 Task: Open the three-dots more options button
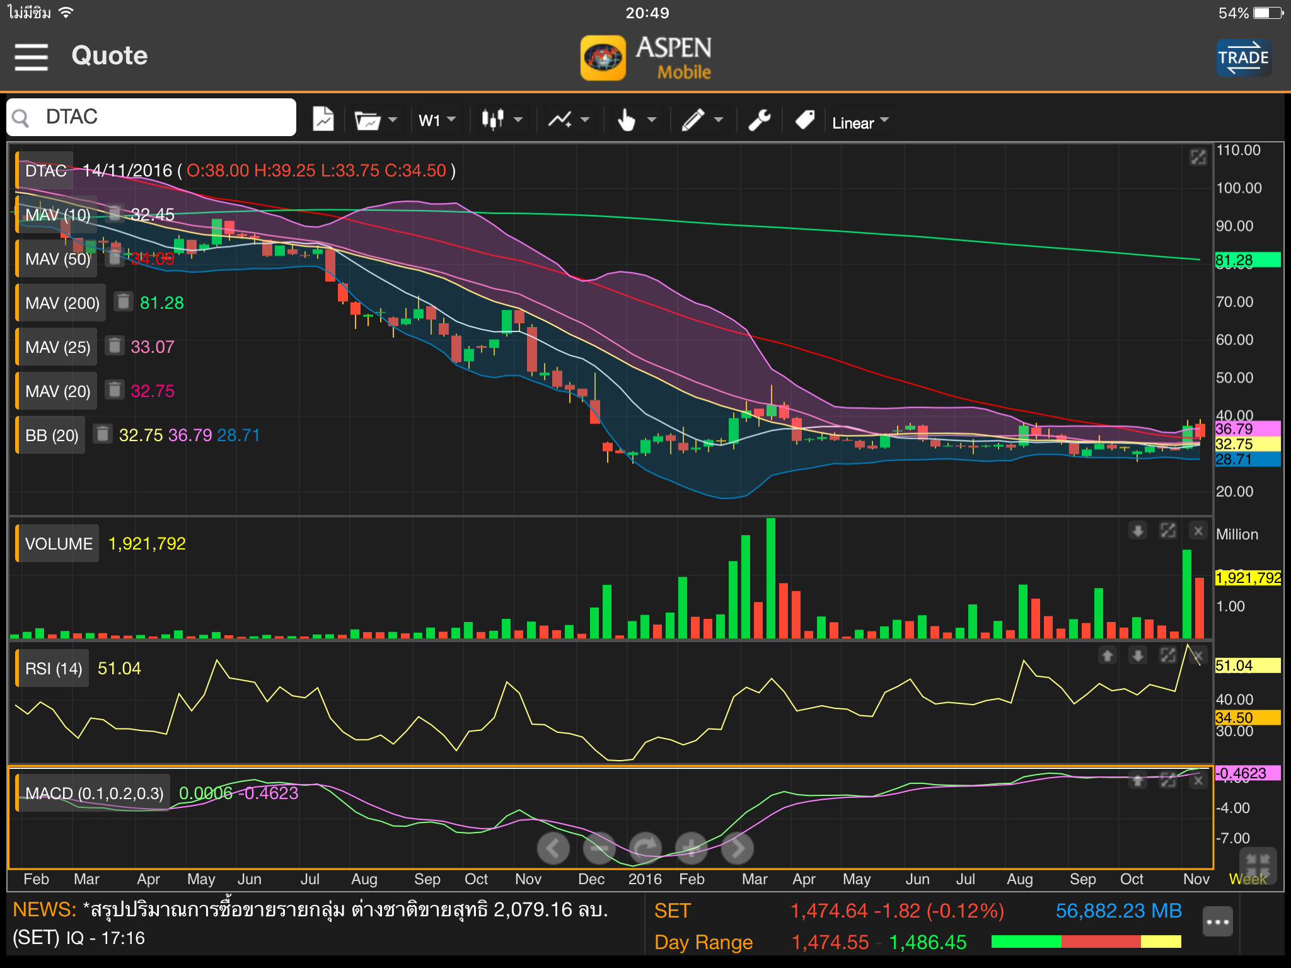1217,922
